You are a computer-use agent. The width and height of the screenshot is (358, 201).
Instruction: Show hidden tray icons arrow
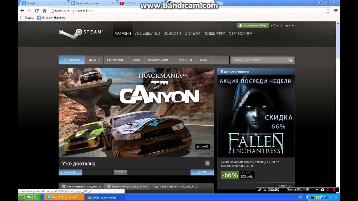tap(307, 197)
